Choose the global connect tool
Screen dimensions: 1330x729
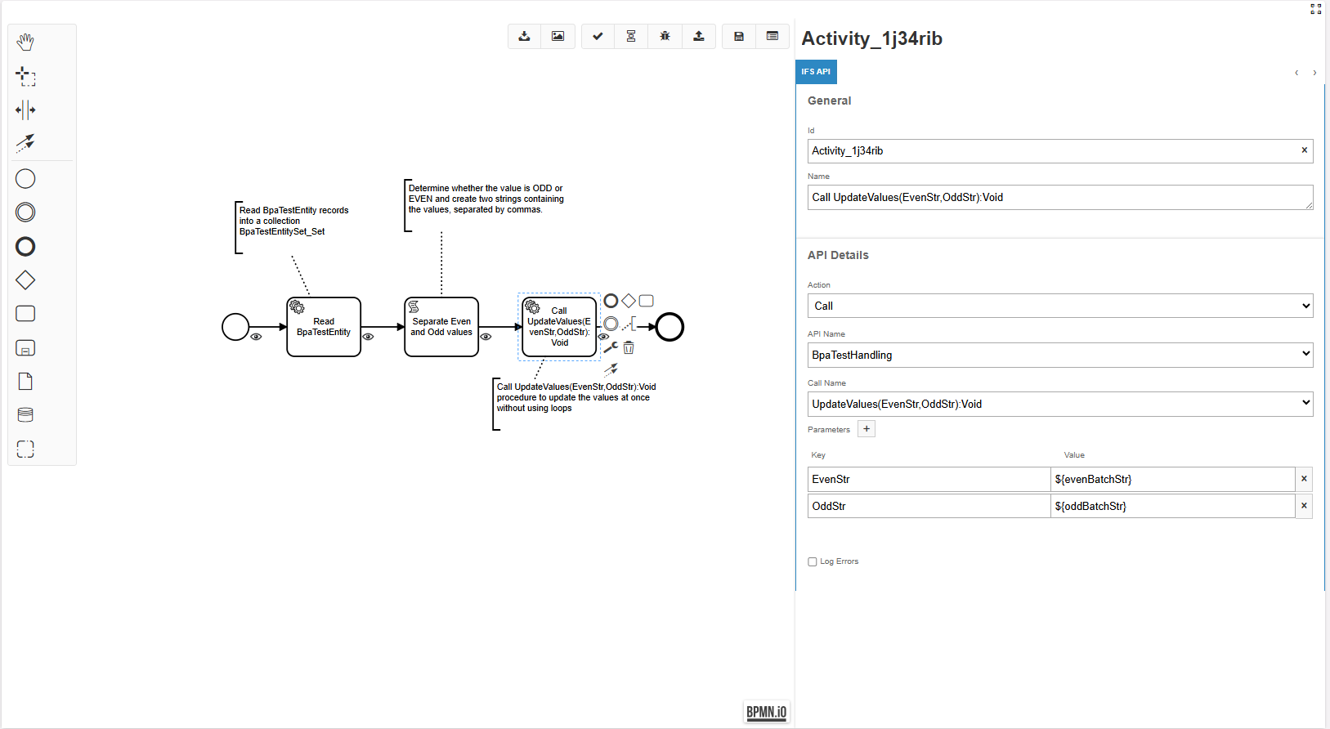[25, 143]
